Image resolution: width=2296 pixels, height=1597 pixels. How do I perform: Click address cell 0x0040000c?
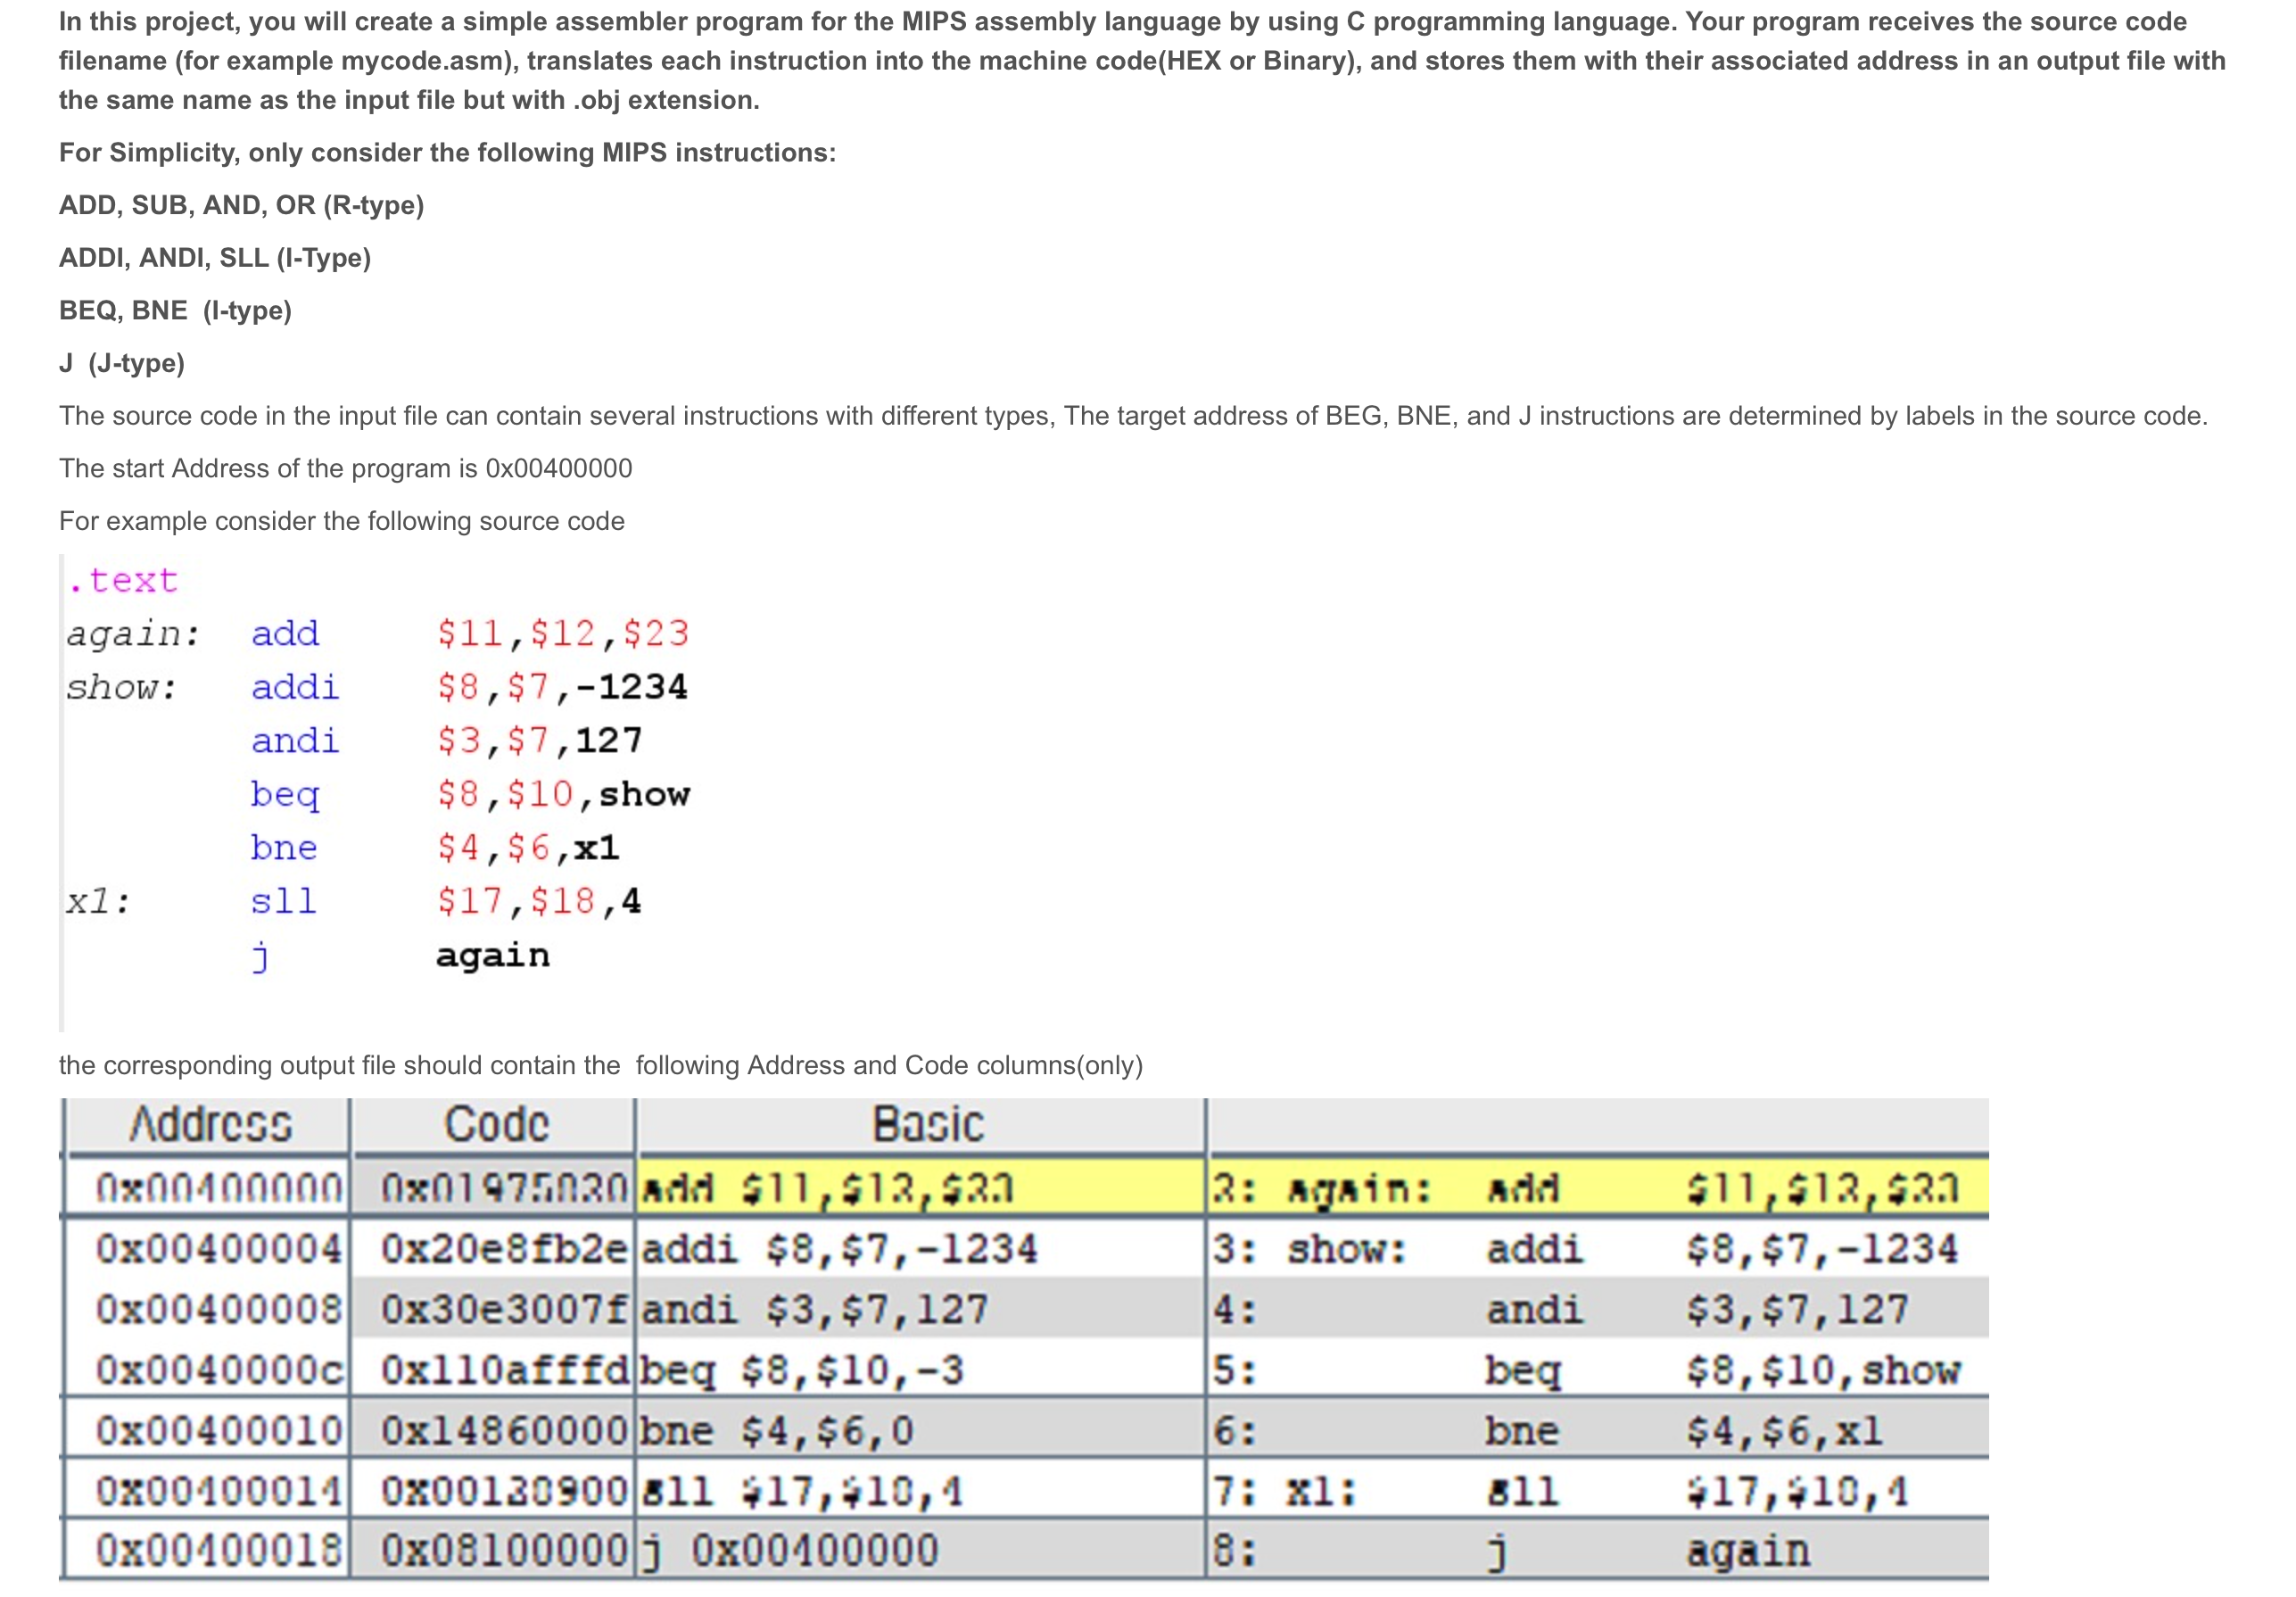[218, 1370]
